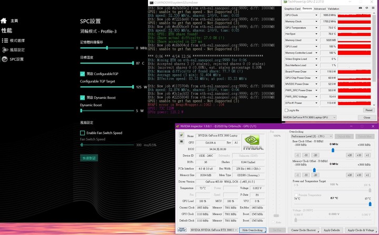
Task: Click GPU-Z refresh icon
Action: click(x=367, y=8)
